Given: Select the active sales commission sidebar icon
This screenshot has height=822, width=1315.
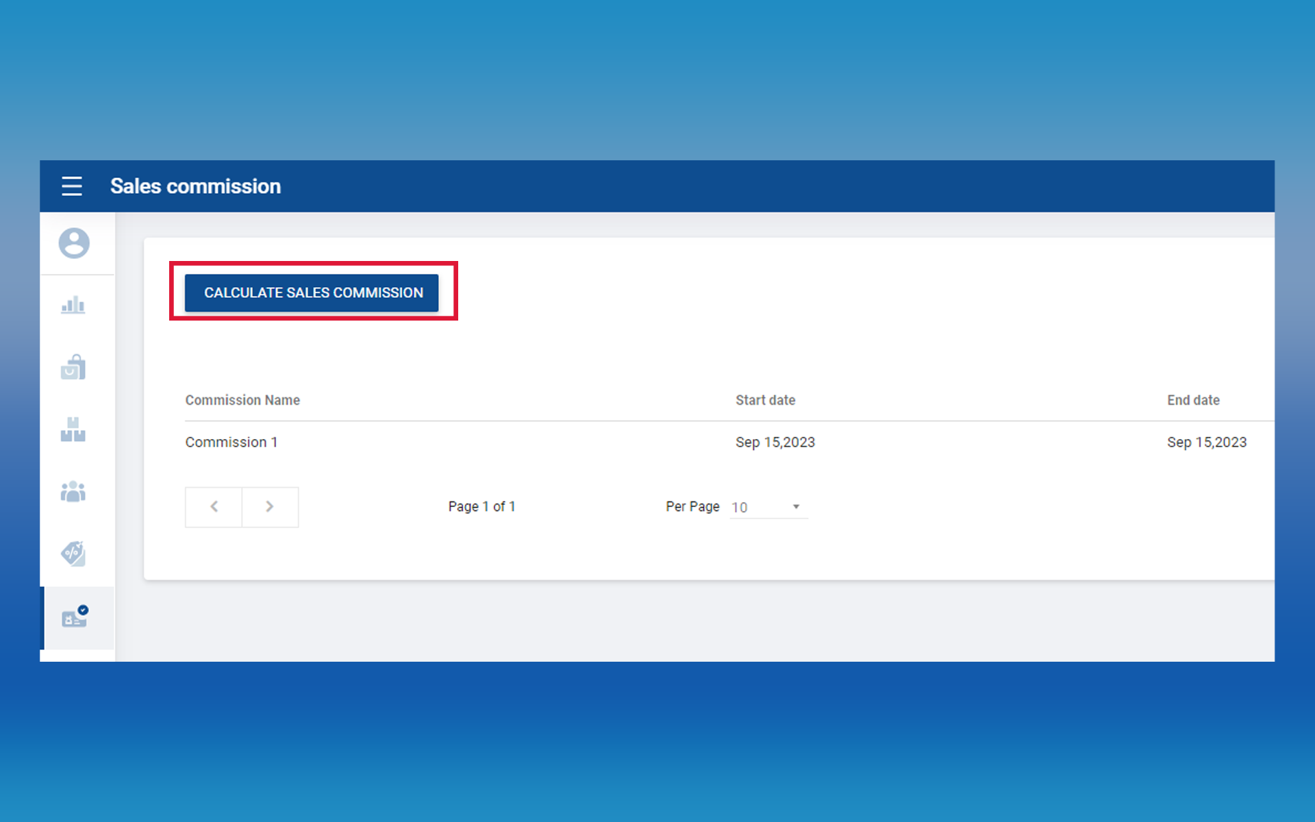Looking at the screenshot, I should 75,618.
